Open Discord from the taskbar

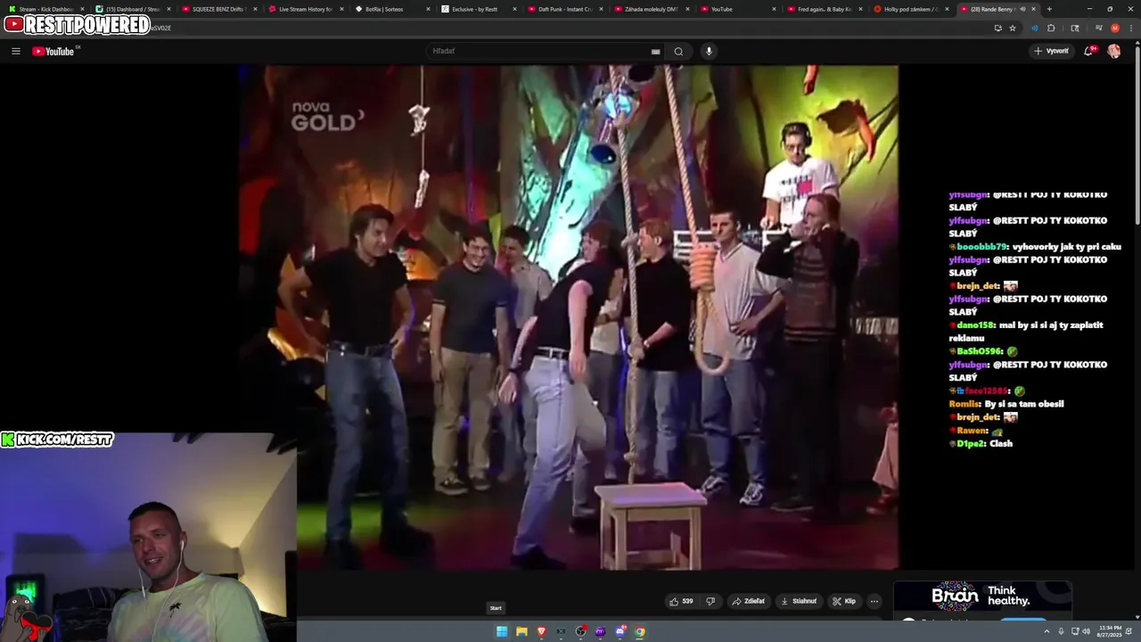[x=620, y=631]
